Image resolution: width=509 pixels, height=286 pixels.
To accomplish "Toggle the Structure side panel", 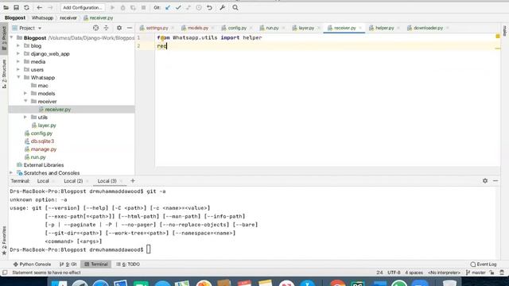I will point(4,74).
